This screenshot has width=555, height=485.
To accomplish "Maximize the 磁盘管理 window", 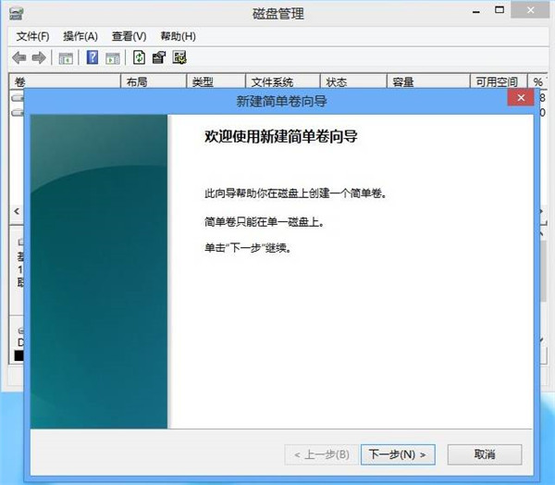I will coord(499,10).
